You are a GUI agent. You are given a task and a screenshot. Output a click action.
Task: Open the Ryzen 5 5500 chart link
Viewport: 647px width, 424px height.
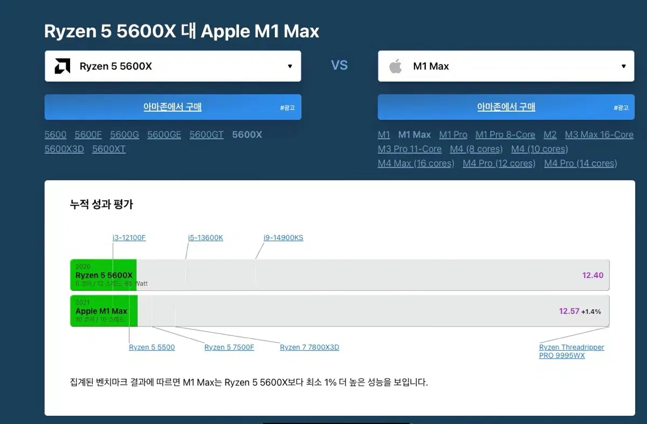click(152, 347)
